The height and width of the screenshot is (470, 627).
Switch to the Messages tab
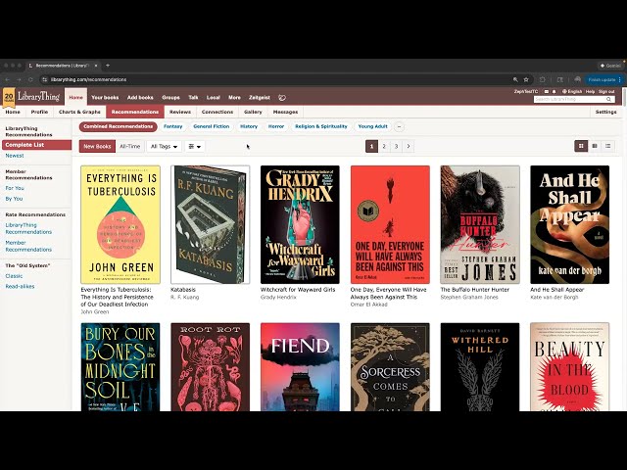[285, 112]
